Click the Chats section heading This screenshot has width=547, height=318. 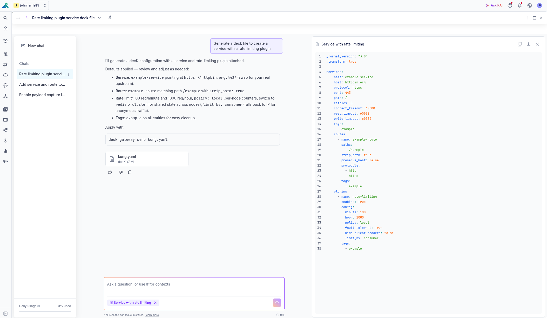pyautogui.click(x=24, y=64)
